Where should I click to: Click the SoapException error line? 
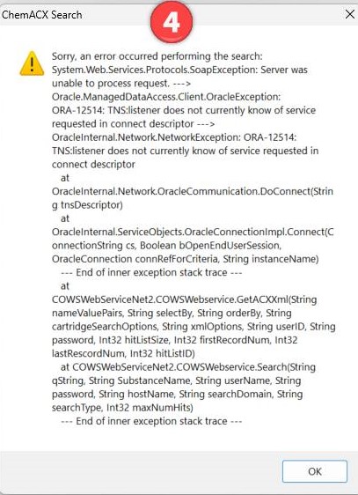[179, 70]
